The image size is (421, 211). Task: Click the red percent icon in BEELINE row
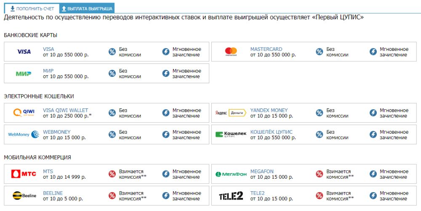click(112, 196)
